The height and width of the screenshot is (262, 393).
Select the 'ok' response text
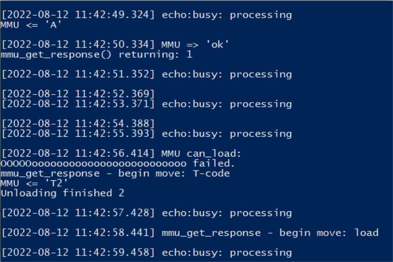click(x=218, y=44)
